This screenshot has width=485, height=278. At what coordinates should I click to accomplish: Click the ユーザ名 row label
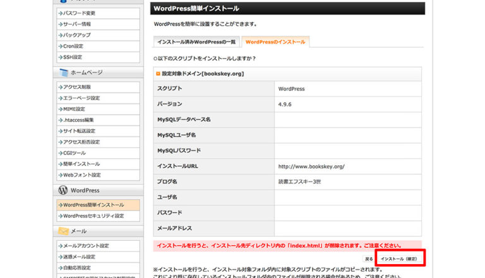click(x=167, y=197)
